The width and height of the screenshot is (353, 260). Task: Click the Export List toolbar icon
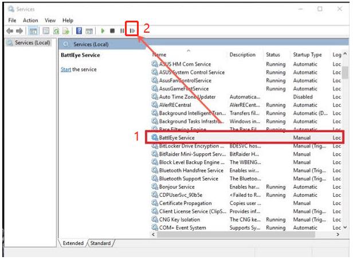66,31
